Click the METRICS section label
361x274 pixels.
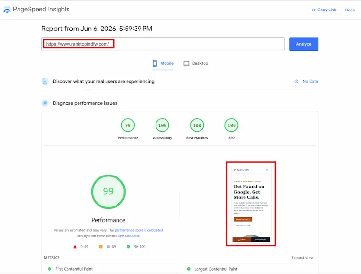click(51, 258)
